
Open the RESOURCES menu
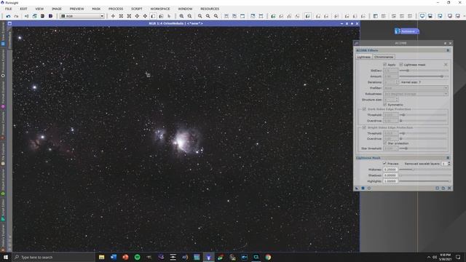(210, 9)
